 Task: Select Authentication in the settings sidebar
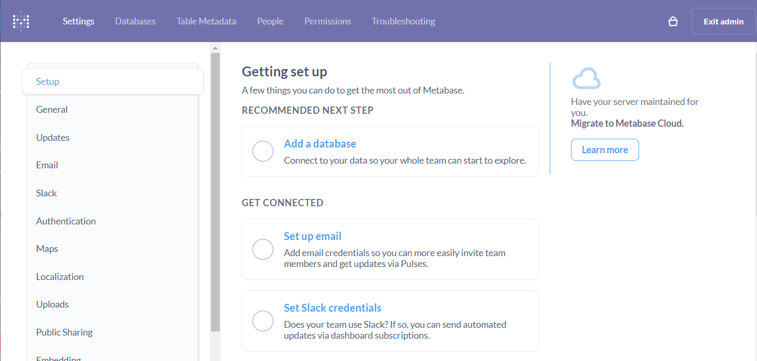tap(66, 221)
